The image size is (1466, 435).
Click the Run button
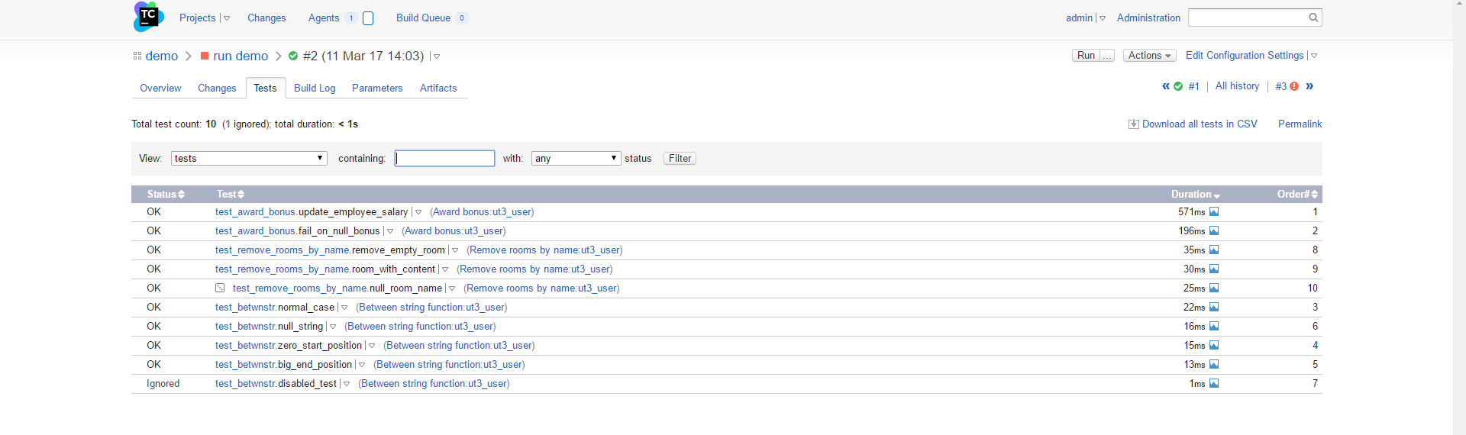[x=1086, y=56]
